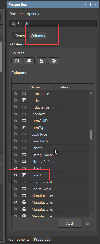This screenshot has width=100, height=244.
Task: Click the Alias column header
Action: (74, 87)
